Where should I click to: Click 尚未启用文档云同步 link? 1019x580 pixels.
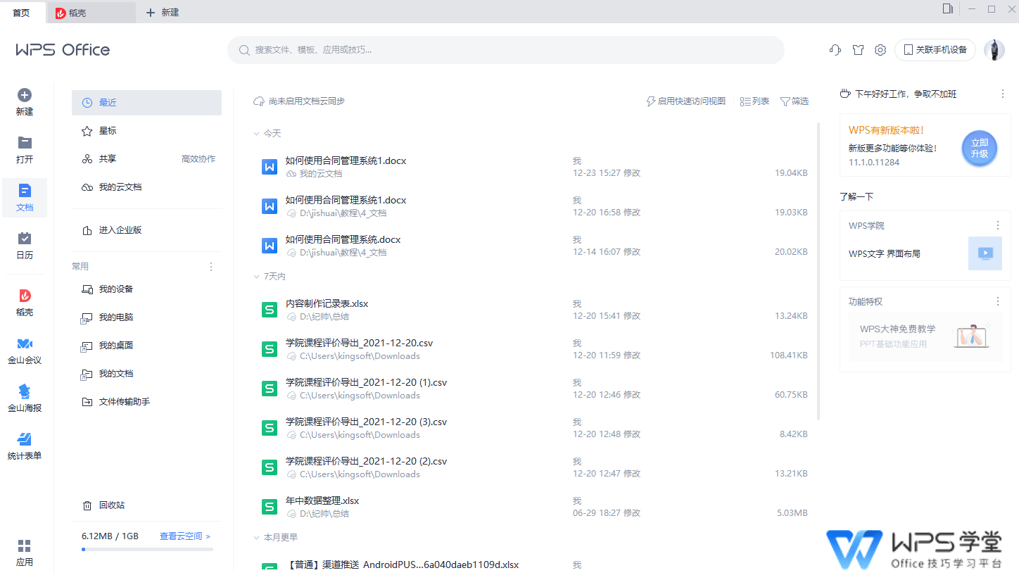[307, 101]
